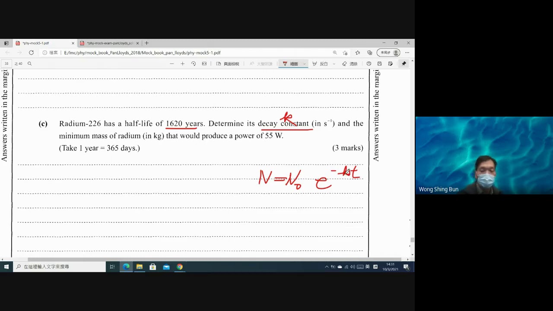Expand the Draw tool color options dropdown
The width and height of the screenshot is (553, 311).
304,63
